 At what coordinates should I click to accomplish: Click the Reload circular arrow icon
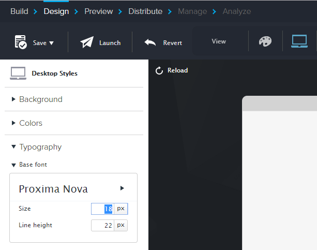[x=159, y=70]
